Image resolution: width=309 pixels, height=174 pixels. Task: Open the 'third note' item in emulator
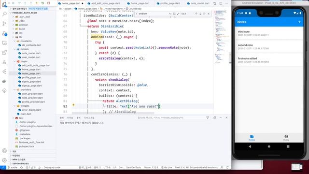pos(269,33)
